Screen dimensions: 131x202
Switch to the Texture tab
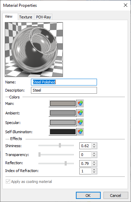click(x=26, y=17)
